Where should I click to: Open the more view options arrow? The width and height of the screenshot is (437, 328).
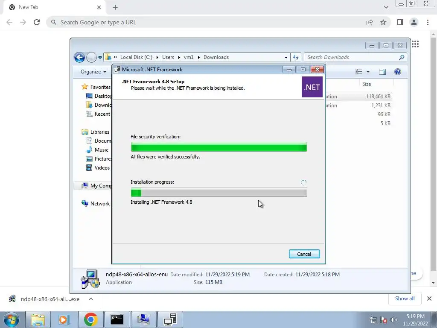click(368, 72)
